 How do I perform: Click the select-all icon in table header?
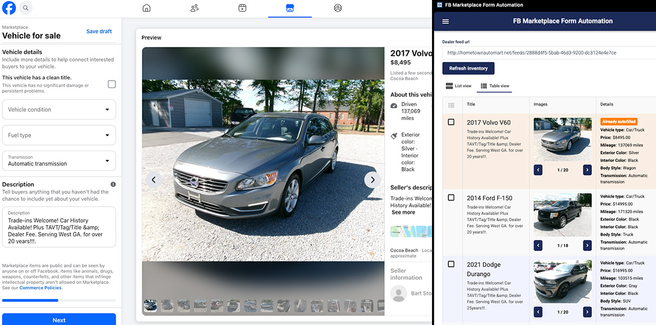(451, 106)
